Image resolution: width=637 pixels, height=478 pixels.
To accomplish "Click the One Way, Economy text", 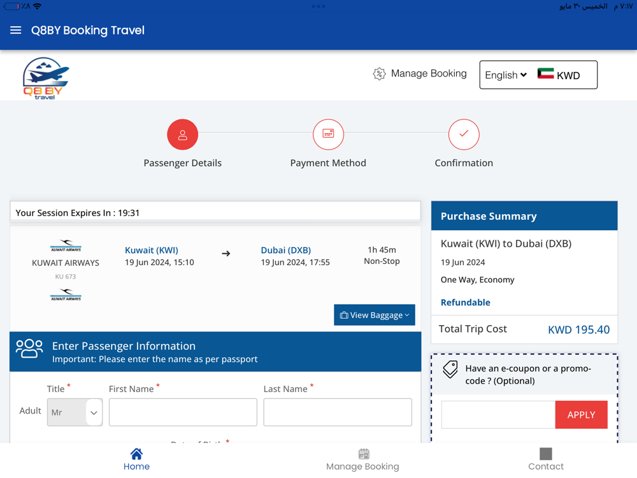I will click(477, 280).
